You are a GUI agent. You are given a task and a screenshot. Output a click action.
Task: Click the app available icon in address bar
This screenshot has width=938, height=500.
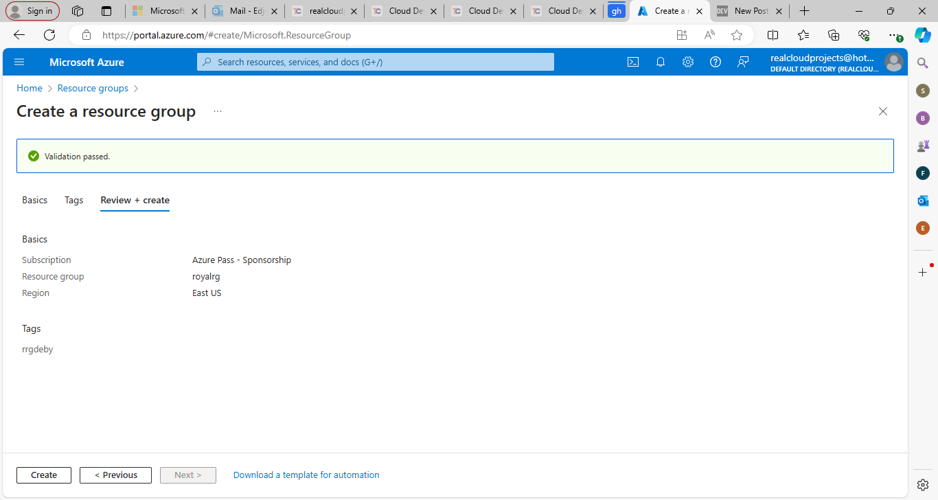point(682,35)
